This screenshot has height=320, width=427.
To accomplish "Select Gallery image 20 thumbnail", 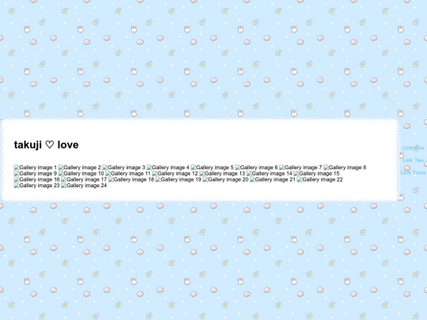I will 225,179.
